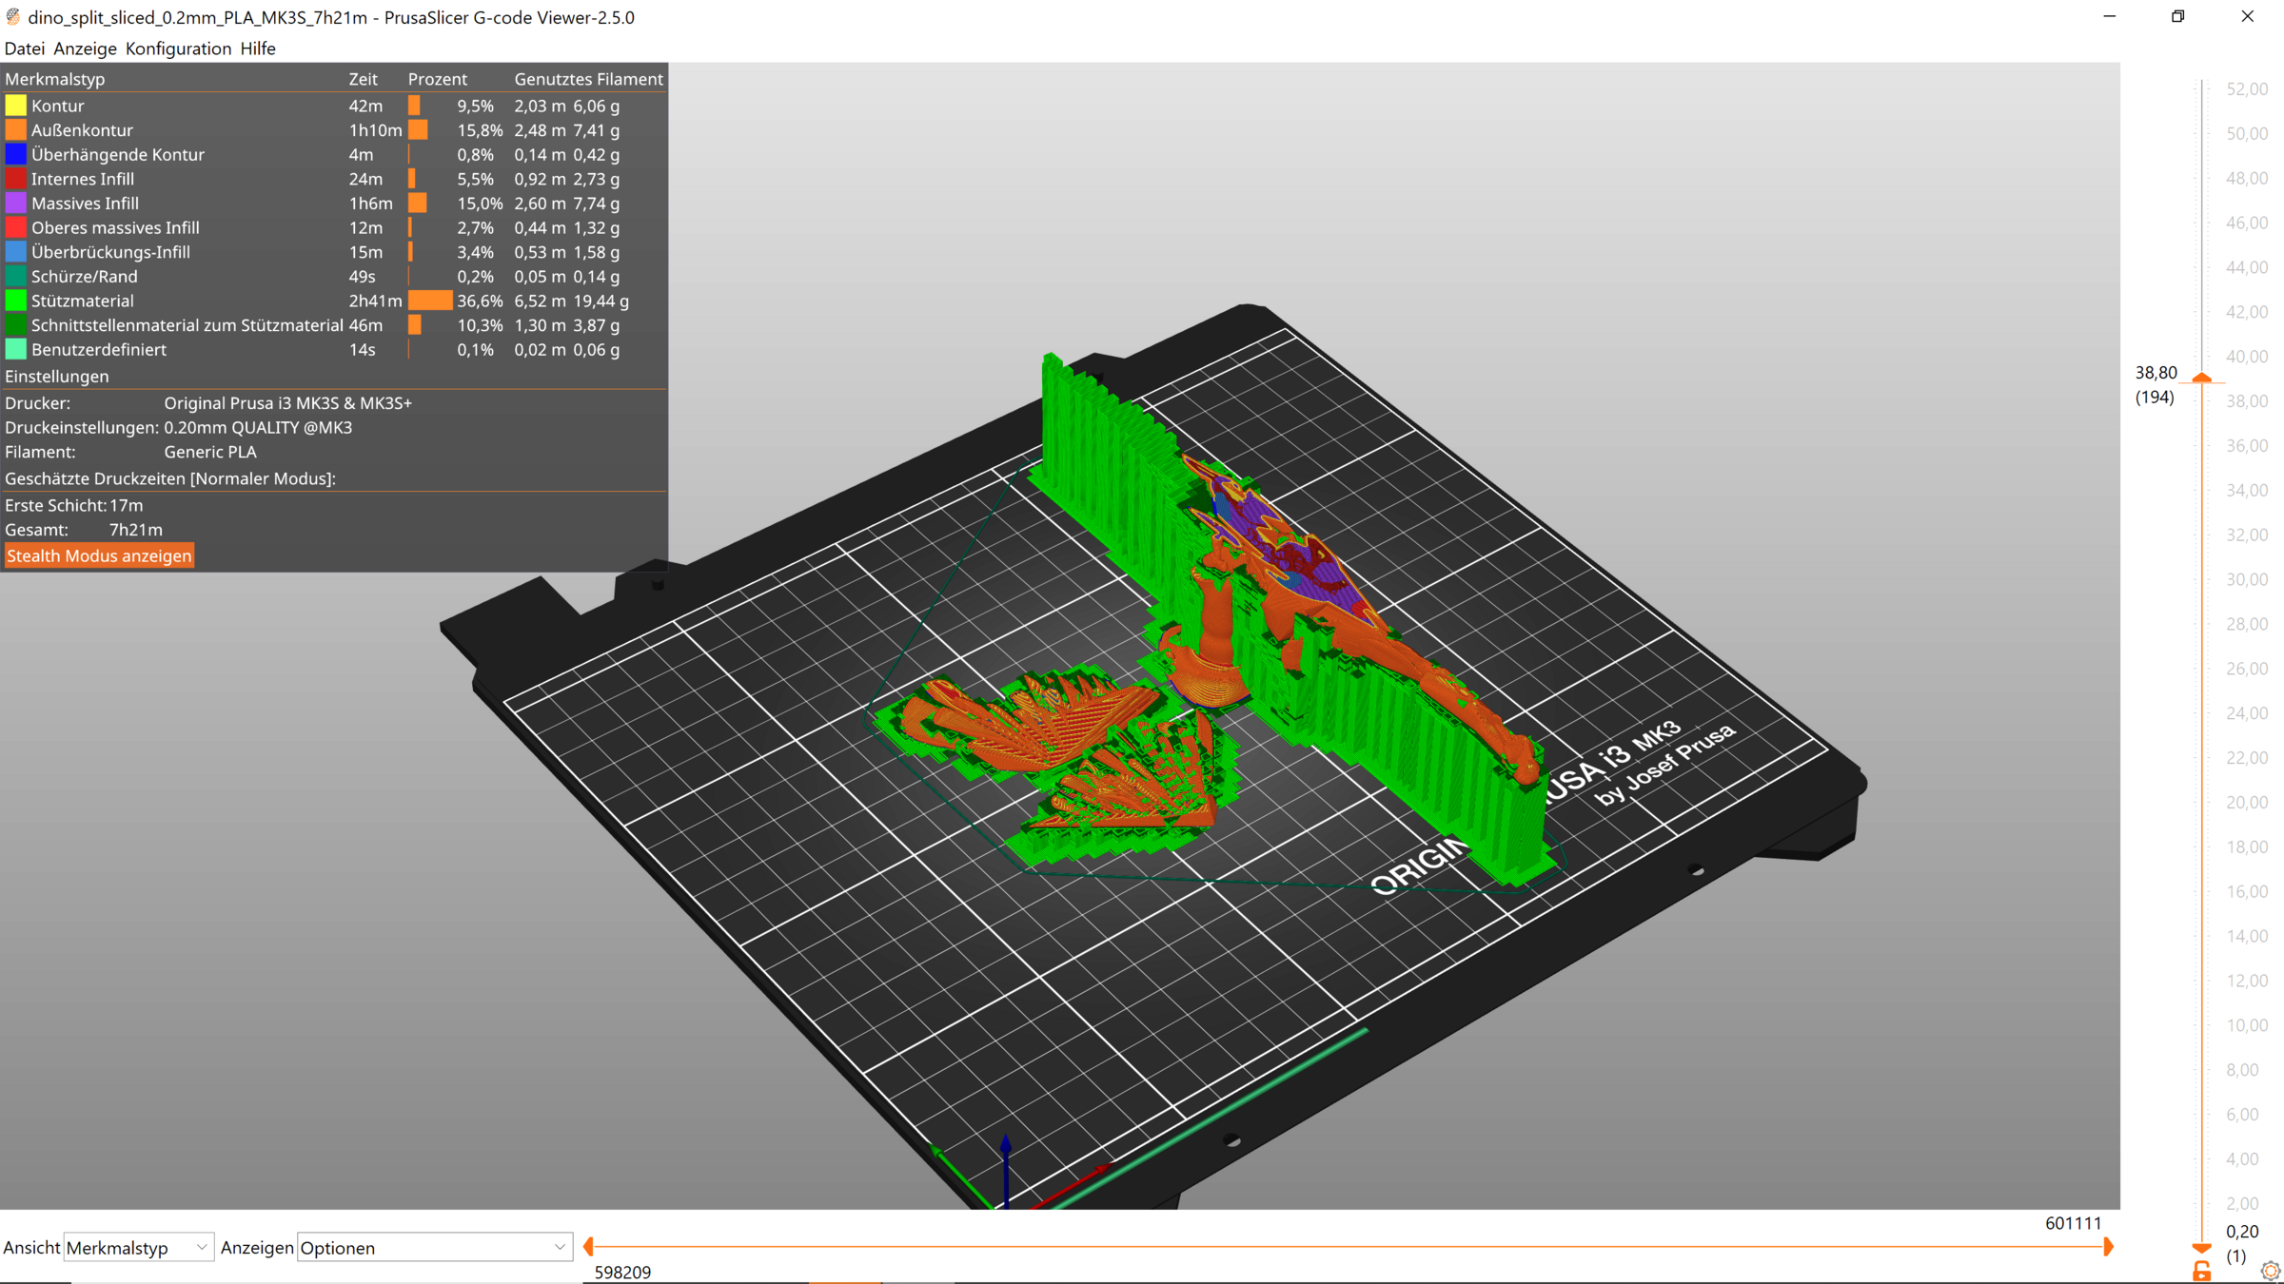Restore down the G-code Viewer window
Screen dimensions: 2284x1284
coord(2177,16)
